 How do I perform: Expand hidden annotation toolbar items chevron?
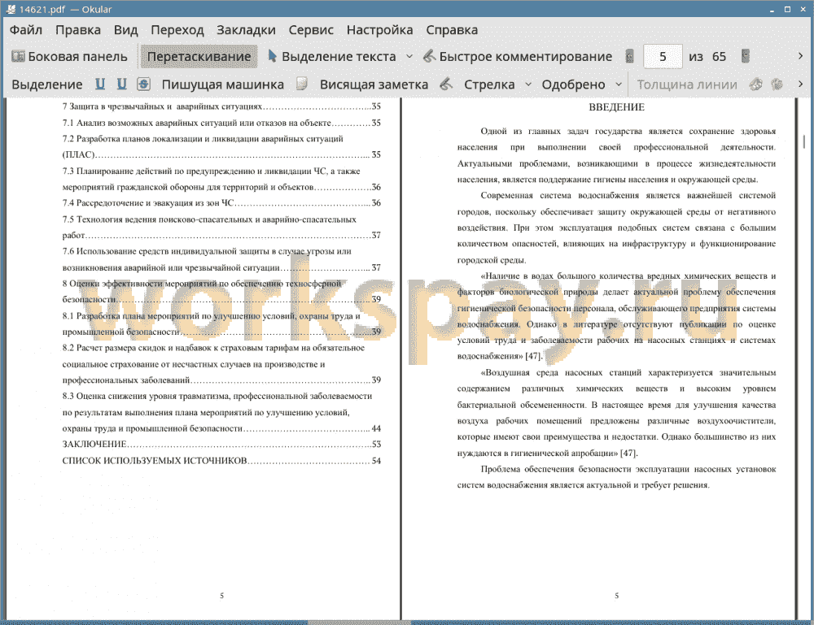click(800, 84)
